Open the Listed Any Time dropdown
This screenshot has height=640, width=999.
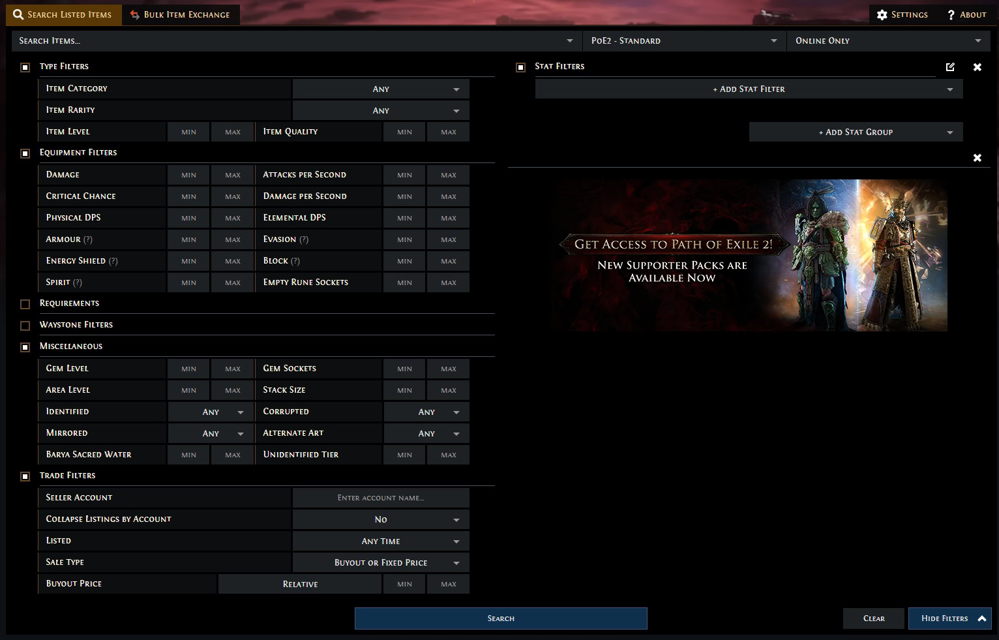click(381, 541)
